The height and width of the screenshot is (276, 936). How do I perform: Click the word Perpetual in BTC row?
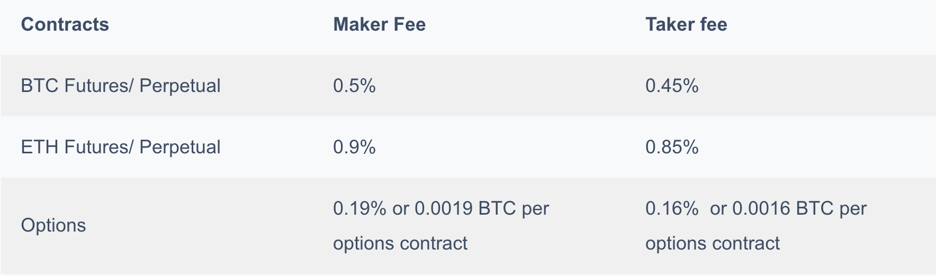(179, 86)
